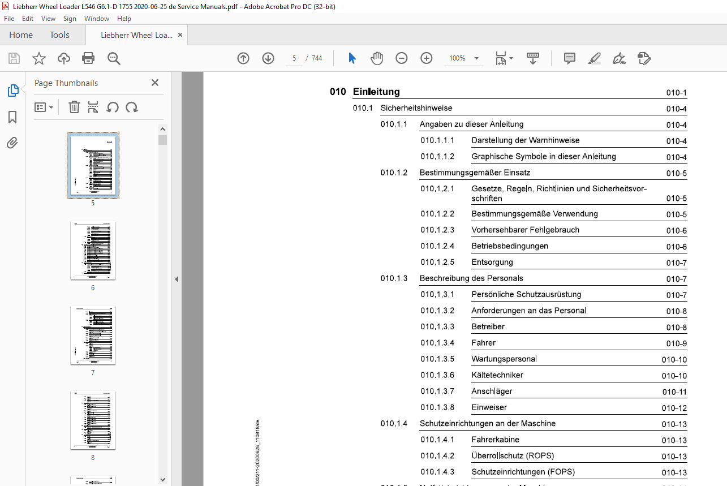Click the stamp tool icon
The width and height of the screenshot is (727, 486).
(x=644, y=58)
